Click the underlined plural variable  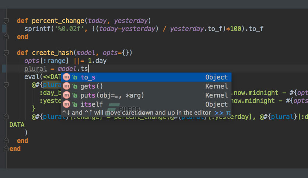(x=36, y=69)
